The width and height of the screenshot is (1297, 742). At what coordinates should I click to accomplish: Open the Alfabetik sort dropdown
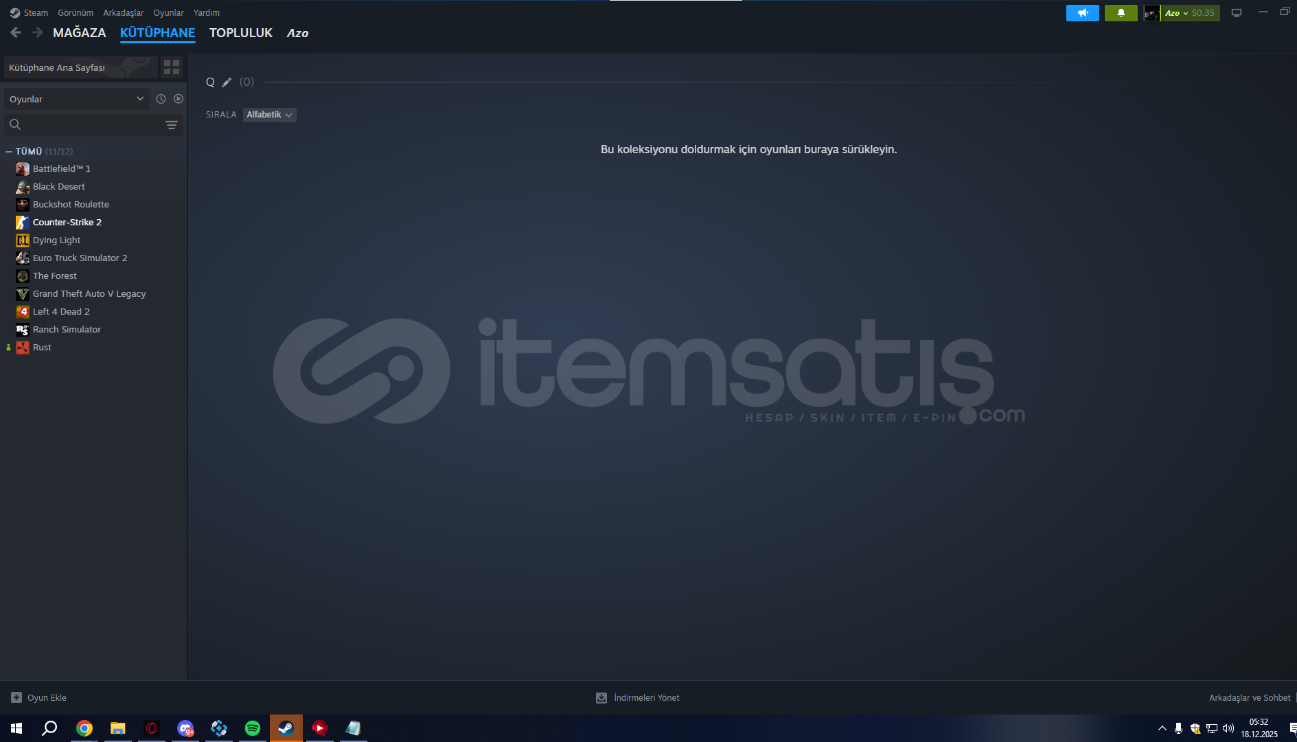pyautogui.click(x=270, y=115)
